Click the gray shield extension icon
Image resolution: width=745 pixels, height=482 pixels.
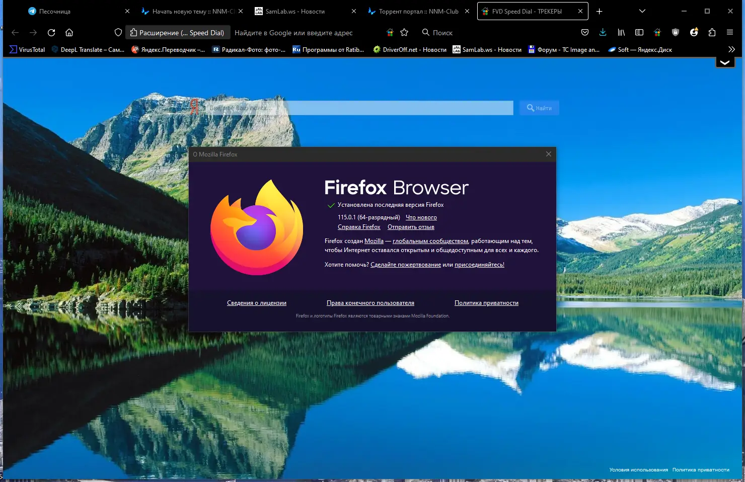[x=676, y=33]
